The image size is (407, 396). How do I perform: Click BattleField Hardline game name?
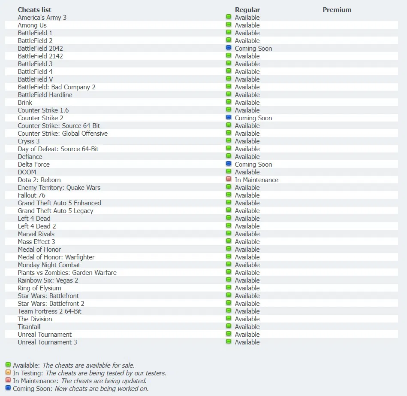pos(45,94)
